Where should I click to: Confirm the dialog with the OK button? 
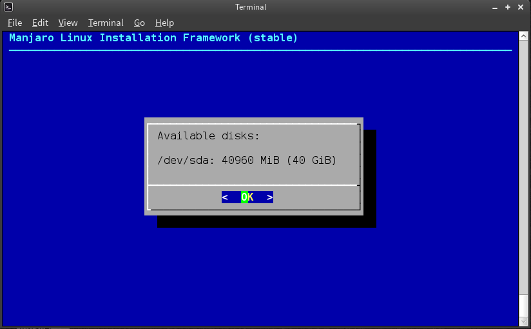tap(247, 197)
